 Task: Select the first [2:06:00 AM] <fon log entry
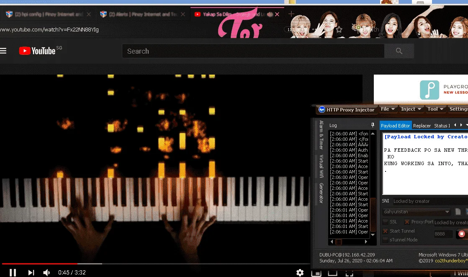(349, 134)
